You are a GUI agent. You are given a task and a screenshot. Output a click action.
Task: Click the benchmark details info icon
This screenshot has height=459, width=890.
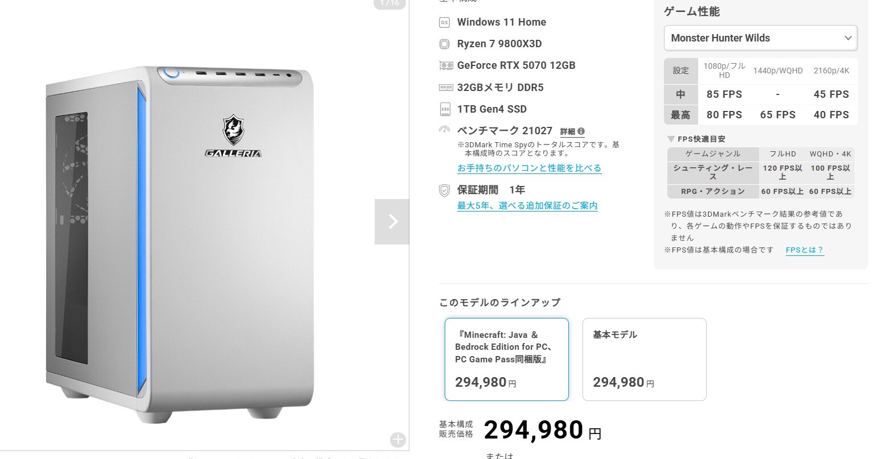click(581, 131)
